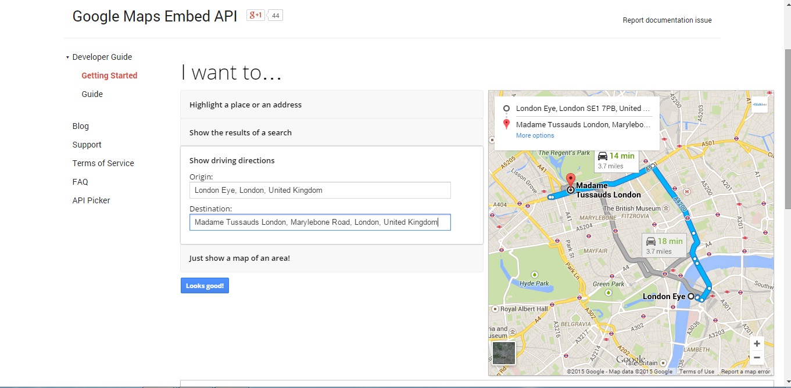Click Madame Tussauds destination text in card
The height and width of the screenshot is (388, 791).
[x=583, y=124]
